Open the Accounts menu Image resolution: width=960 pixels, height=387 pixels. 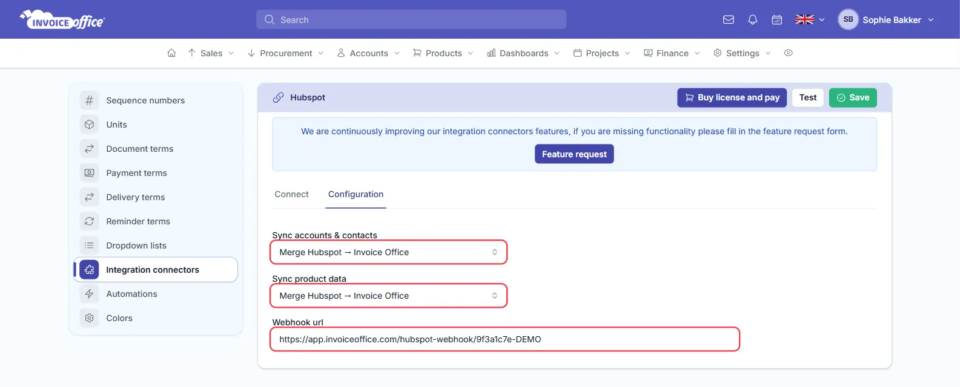(368, 53)
